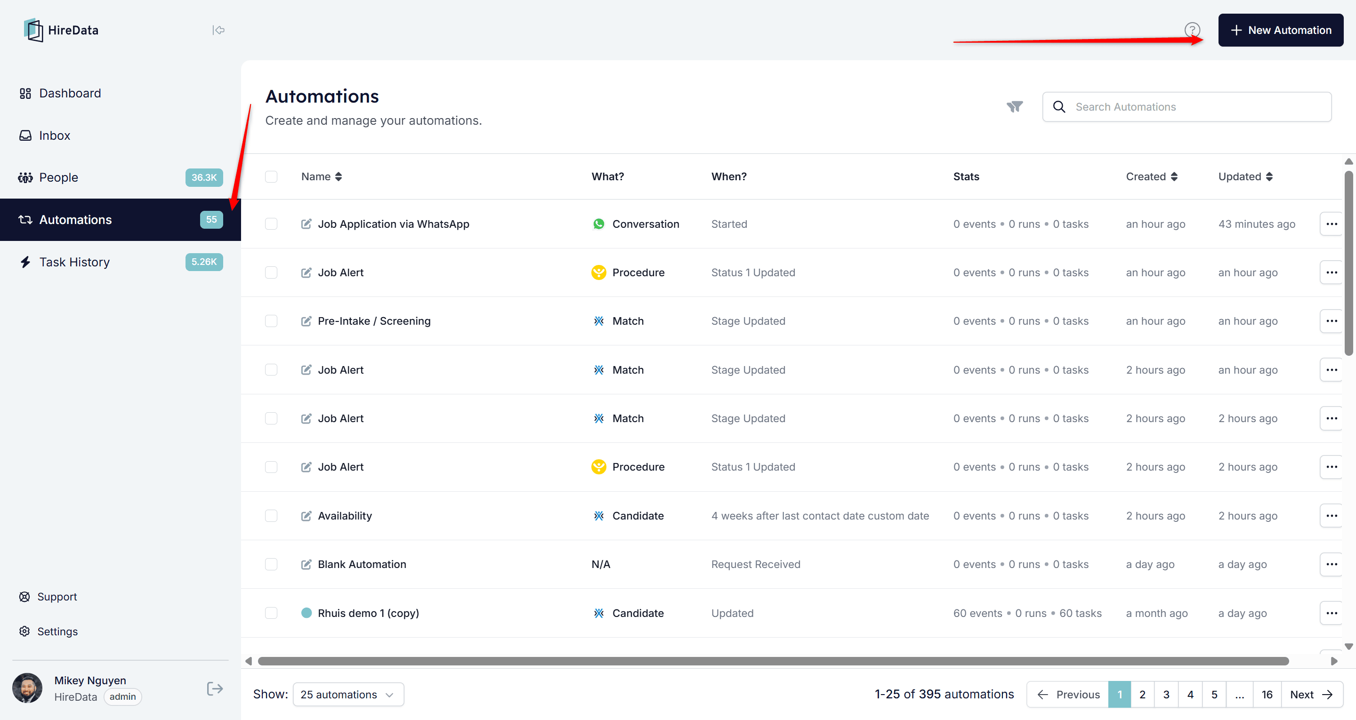This screenshot has height=720, width=1356.
Task: Go to page 16
Action: point(1267,694)
